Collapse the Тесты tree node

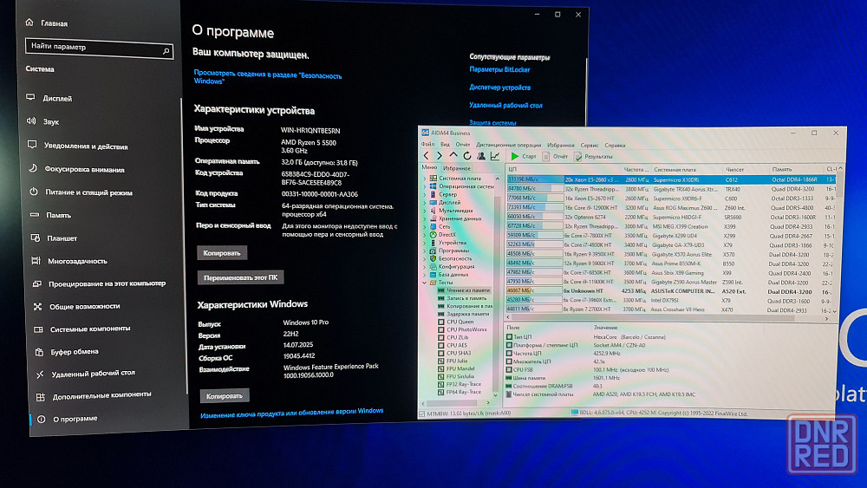pos(425,283)
